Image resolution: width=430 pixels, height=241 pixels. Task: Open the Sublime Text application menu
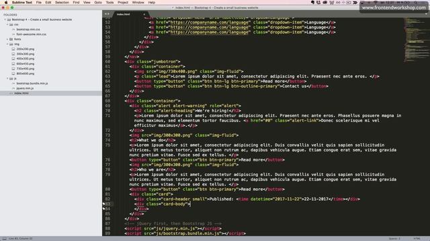pyautogui.click(x=22, y=3)
